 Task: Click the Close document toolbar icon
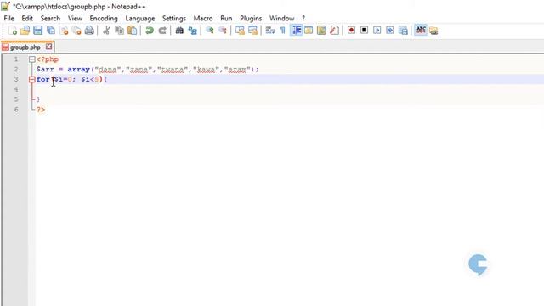pos(64,31)
